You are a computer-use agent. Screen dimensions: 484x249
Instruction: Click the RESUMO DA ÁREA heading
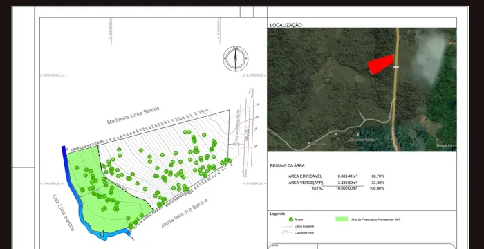(288, 165)
